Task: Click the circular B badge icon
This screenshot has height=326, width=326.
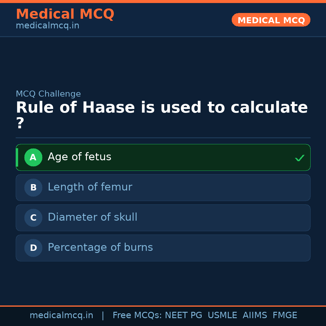Action: tap(33, 187)
